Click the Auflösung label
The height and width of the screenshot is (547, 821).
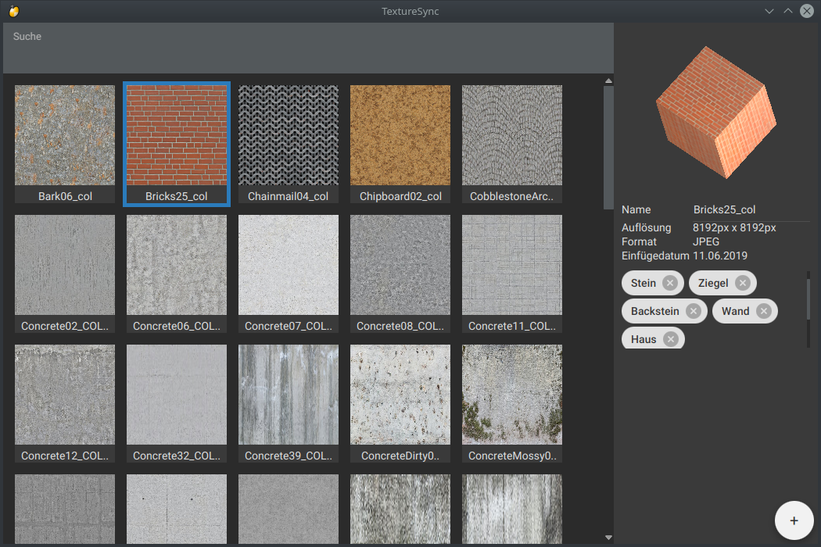(646, 227)
